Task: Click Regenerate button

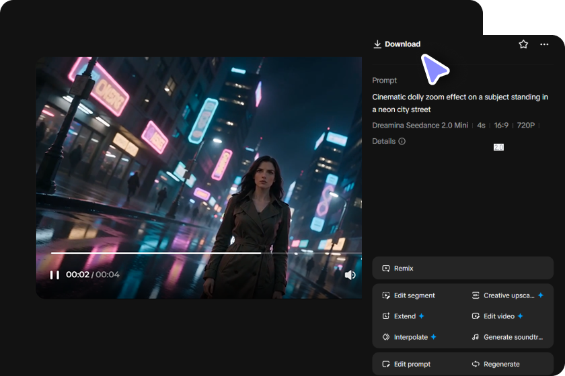Action: (x=496, y=364)
